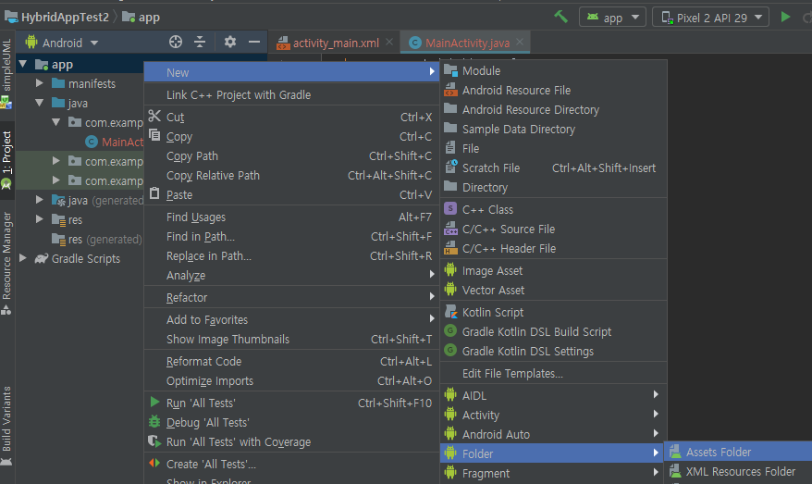Select Kotlin Script entry
This screenshot has height=484, width=812.
tap(553, 312)
